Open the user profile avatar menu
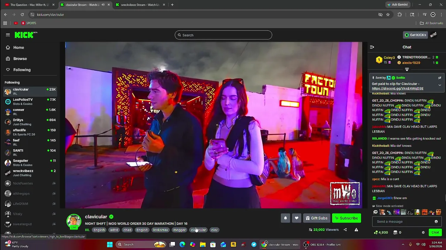Viewport: 446px width, 250px height. (x=433, y=35)
